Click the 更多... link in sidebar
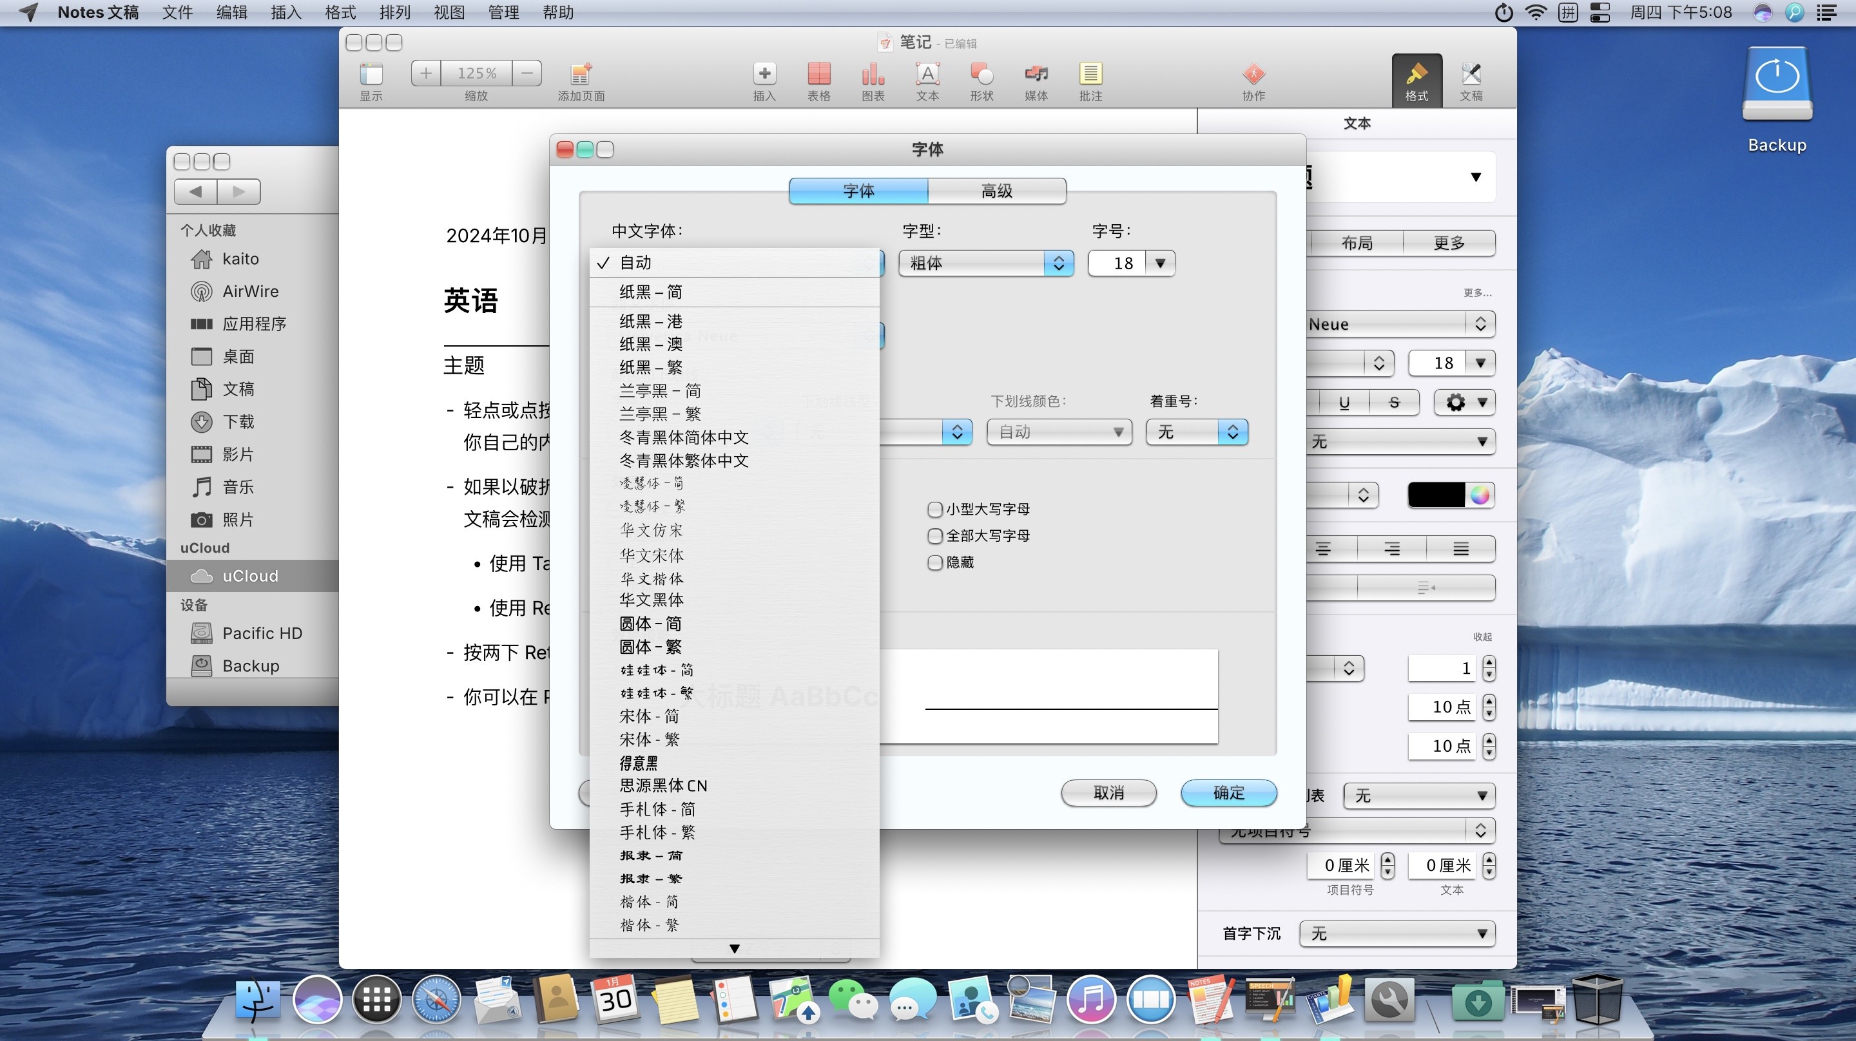Image resolution: width=1856 pixels, height=1041 pixels. [1477, 292]
